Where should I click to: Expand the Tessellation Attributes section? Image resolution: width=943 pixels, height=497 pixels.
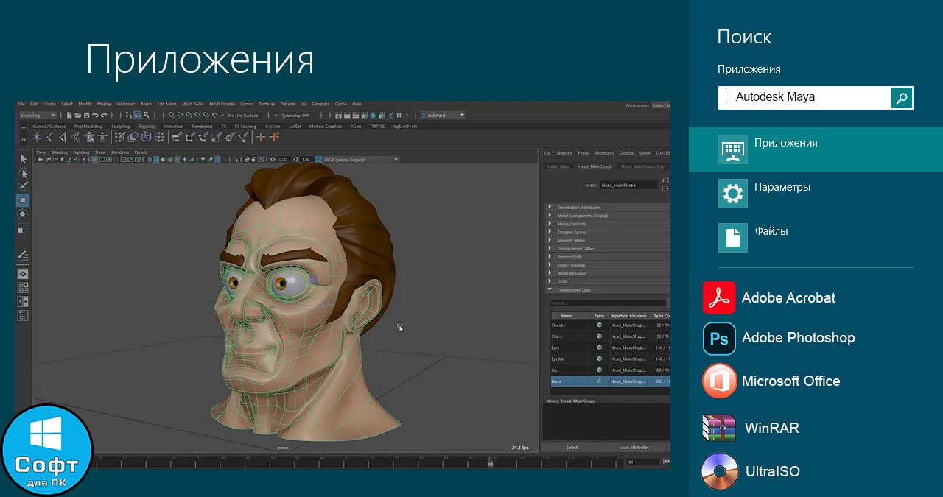pyautogui.click(x=608, y=208)
